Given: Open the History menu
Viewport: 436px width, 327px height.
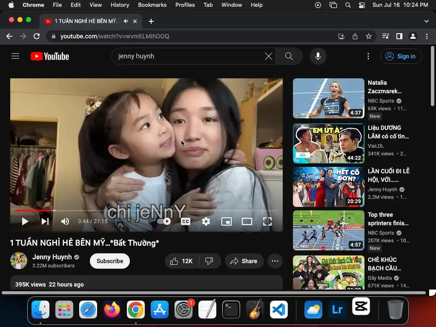Looking at the screenshot, I should point(120,5).
